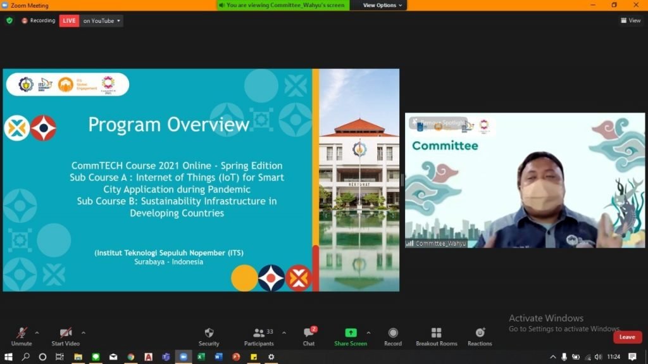Open Cortana circle in taskbar
The image size is (648, 364).
click(x=42, y=356)
